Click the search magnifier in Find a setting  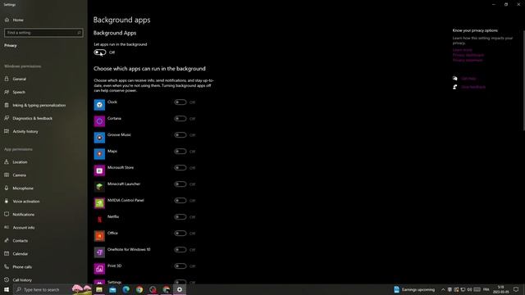coord(79,33)
